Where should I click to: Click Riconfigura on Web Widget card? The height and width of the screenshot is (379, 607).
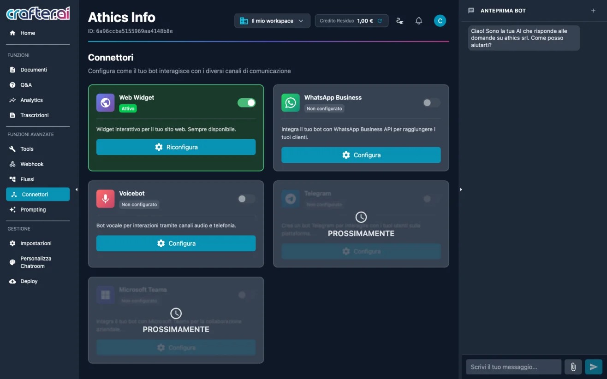(x=176, y=147)
